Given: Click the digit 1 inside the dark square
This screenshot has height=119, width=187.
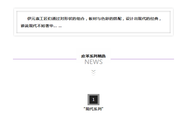Looking at the screenshot, I should pyautogui.click(x=93, y=100).
